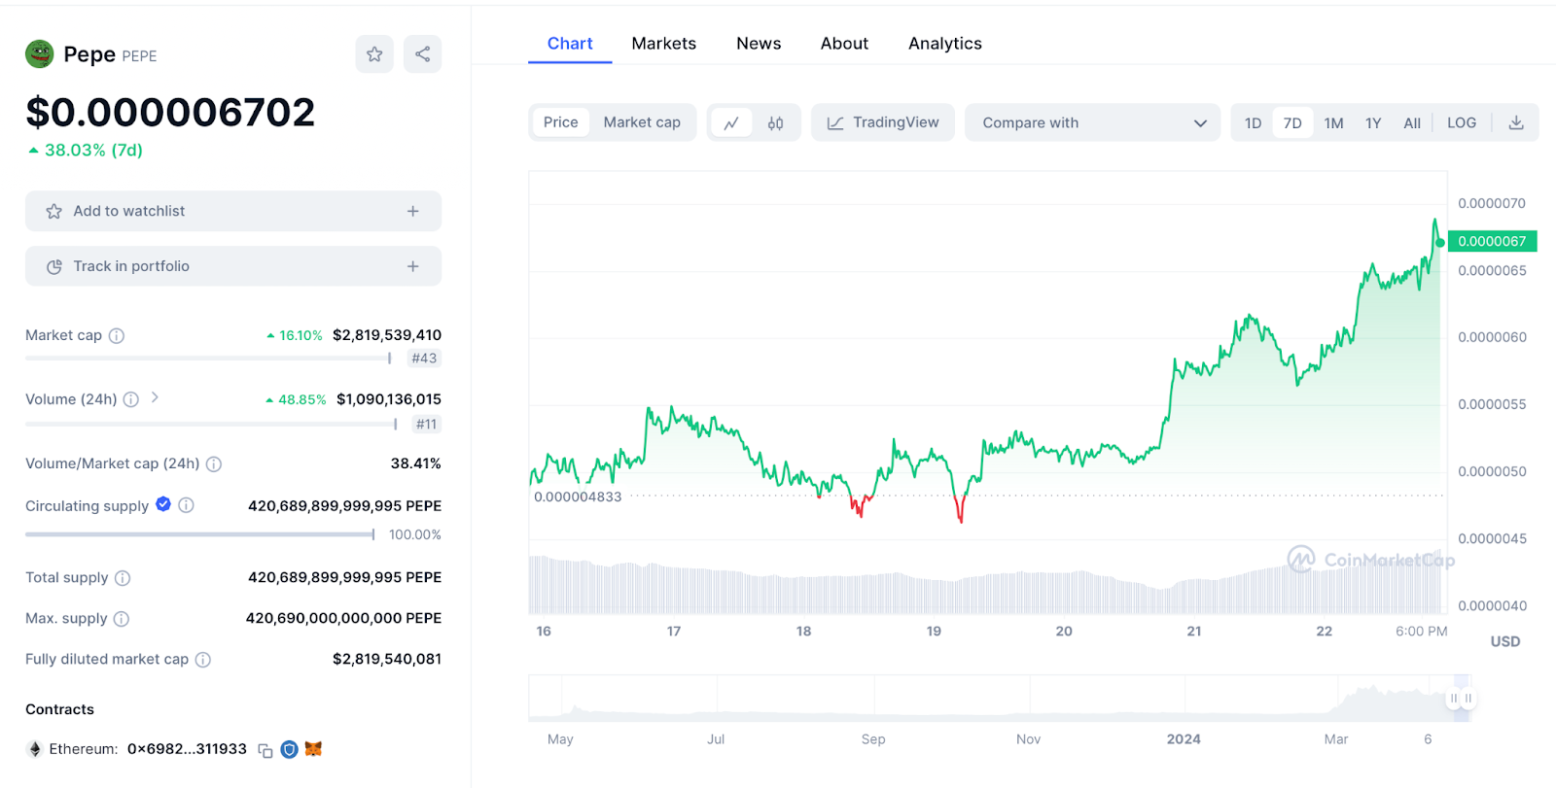
Task: Set the chart range to All
Action: pyautogui.click(x=1412, y=123)
